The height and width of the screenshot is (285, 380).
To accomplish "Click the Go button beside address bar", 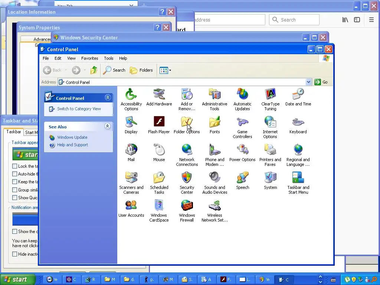I will [x=321, y=82].
